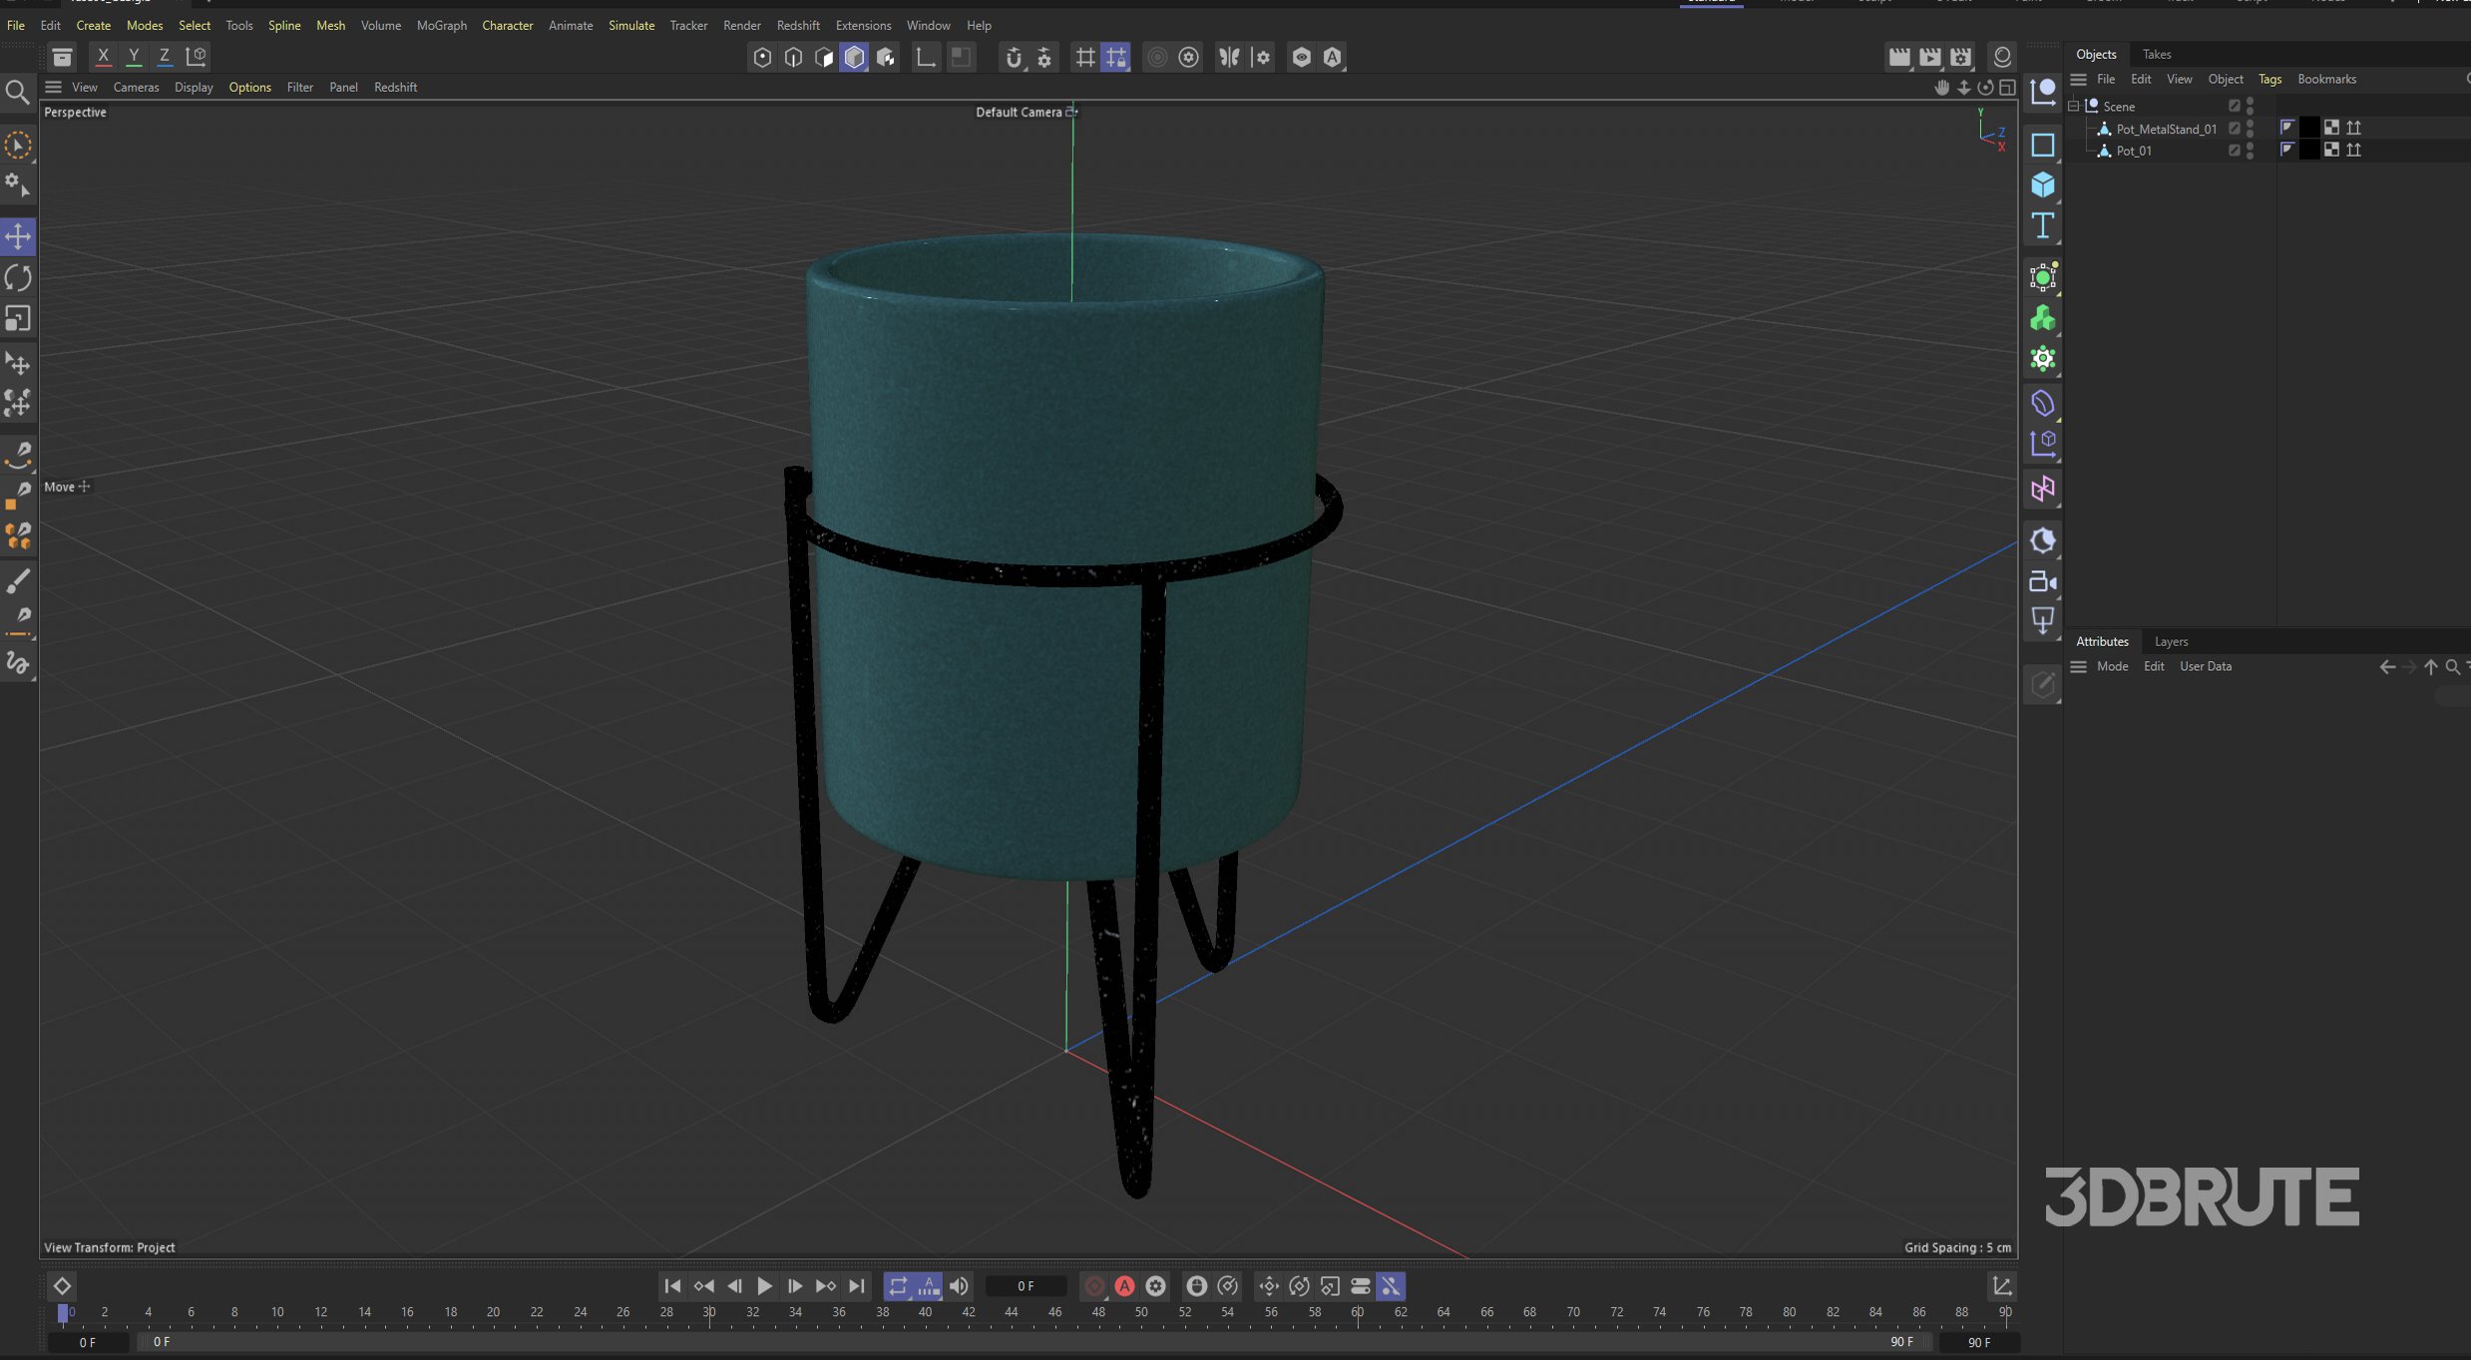The height and width of the screenshot is (1360, 2471).
Task: Select Pot_MetalStand_01 in object tree
Action: (2165, 129)
